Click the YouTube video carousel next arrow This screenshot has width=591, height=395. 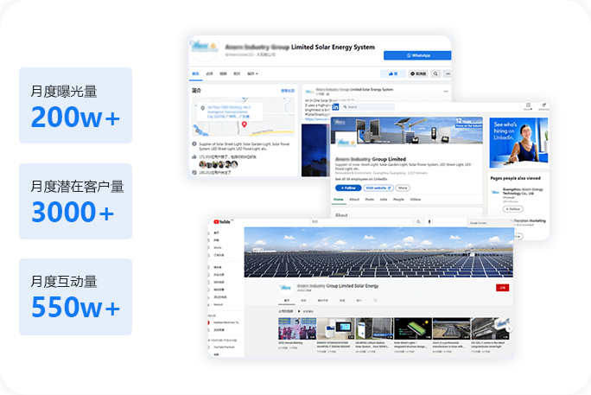(509, 328)
